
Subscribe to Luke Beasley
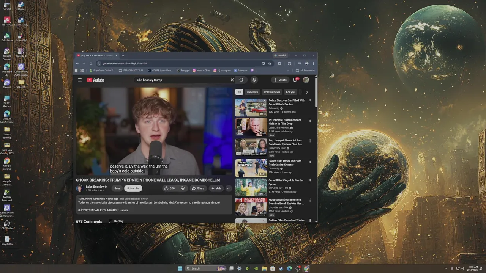(x=133, y=188)
